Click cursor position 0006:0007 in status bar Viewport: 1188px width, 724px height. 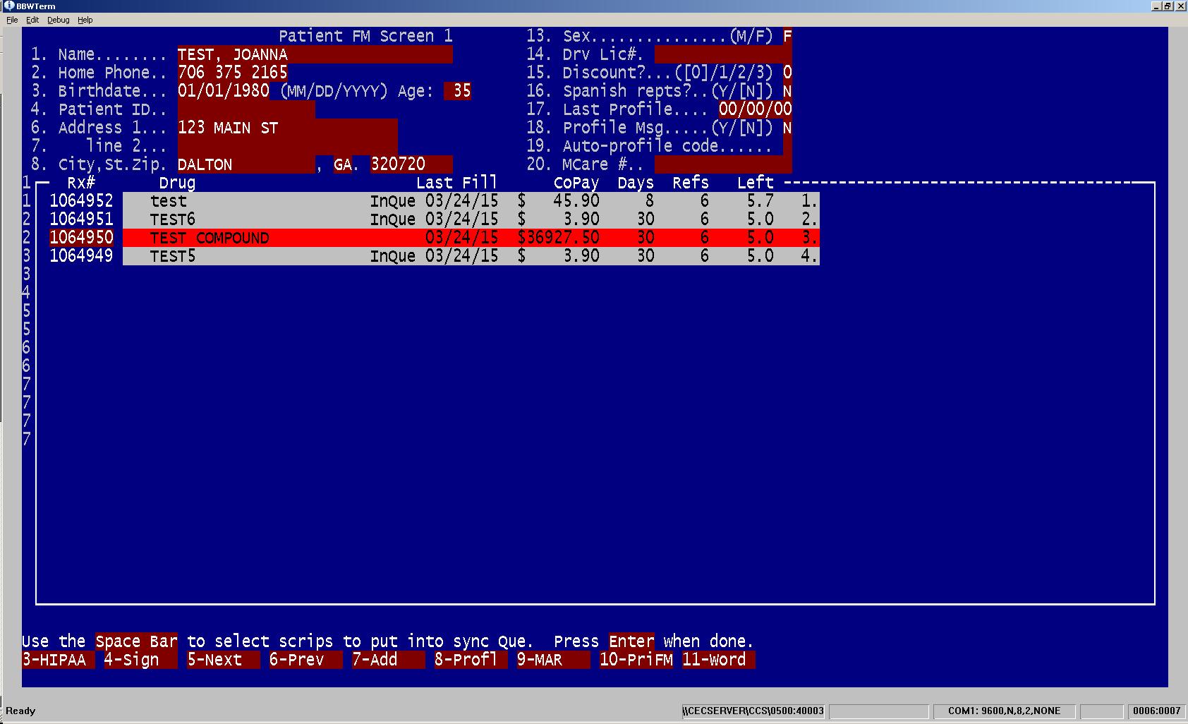[x=1157, y=711]
